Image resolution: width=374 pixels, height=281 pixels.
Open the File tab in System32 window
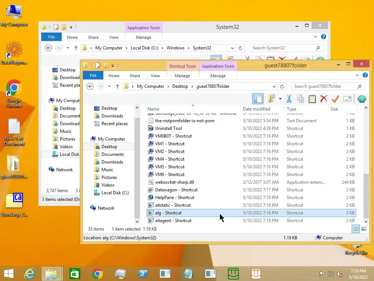[51, 37]
